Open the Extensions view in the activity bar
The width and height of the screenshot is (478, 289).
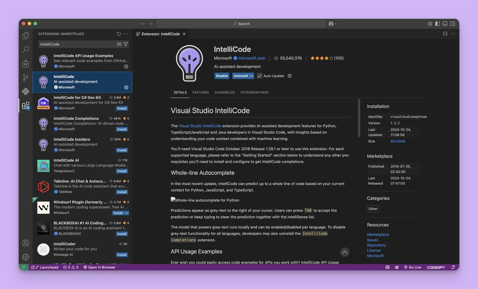(x=25, y=105)
